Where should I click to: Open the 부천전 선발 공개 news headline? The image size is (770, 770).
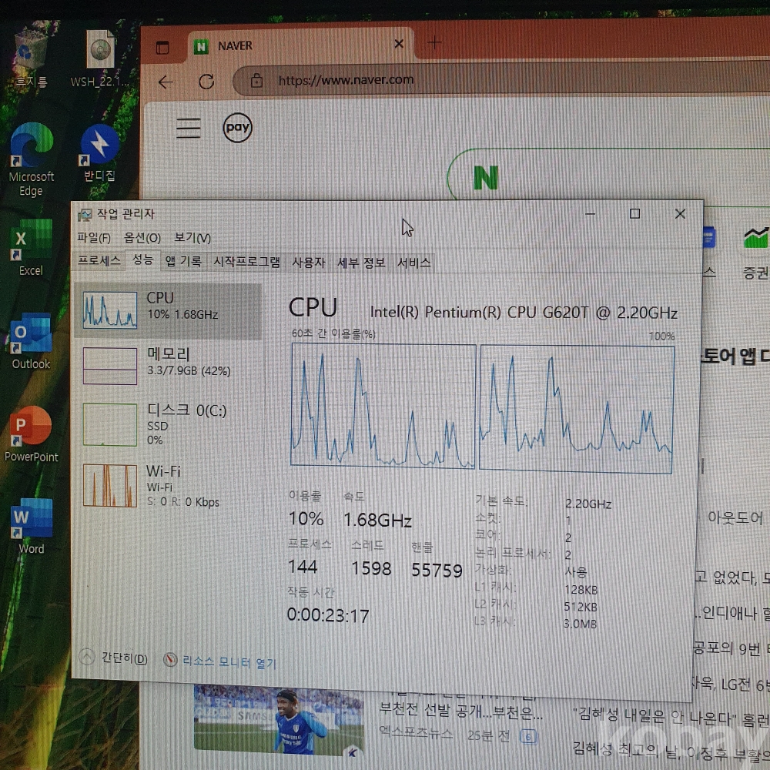tap(460, 711)
